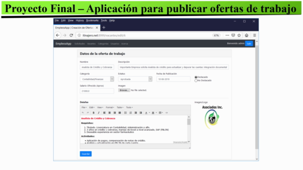Open the Firefox Tools menu
This screenshot has width=303, height=170.
click(104, 20)
